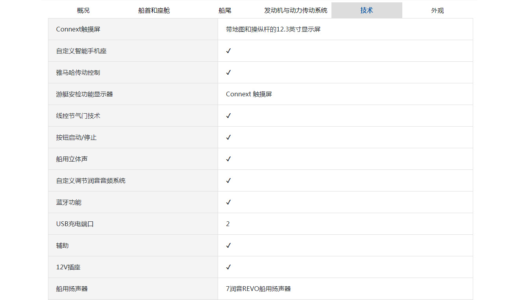Viewport: 520px width, 300px height.
Task: Click the 自定义调节润音音频系统 label
Action: pyautogui.click(x=91, y=180)
